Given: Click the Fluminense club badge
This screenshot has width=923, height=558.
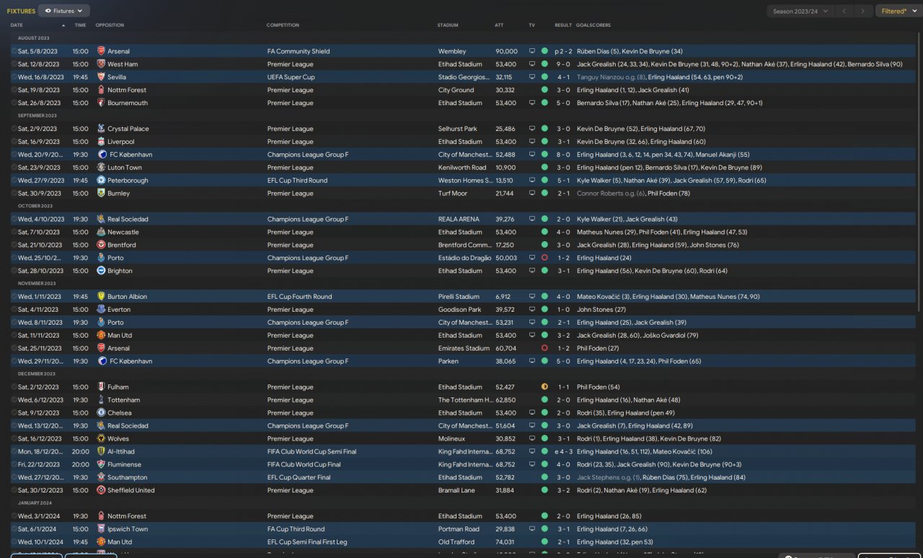Looking at the screenshot, I should (x=101, y=465).
